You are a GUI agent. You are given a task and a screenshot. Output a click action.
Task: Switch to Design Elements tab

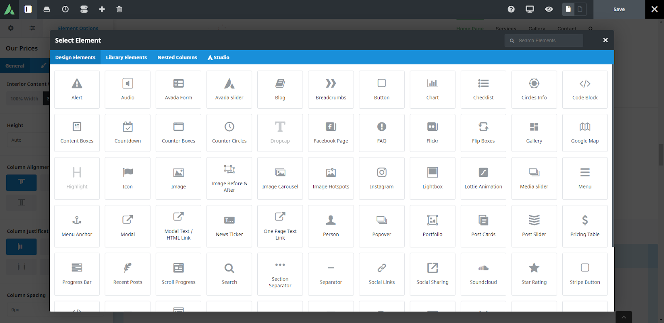[75, 57]
